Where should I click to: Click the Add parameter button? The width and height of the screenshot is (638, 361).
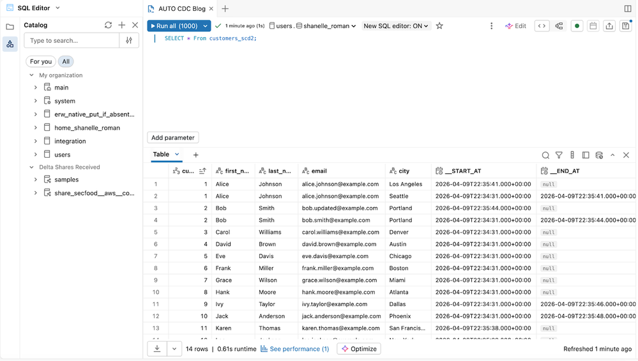(x=172, y=137)
